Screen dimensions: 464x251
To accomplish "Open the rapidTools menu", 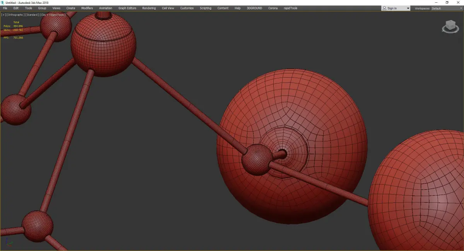I will pos(290,8).
